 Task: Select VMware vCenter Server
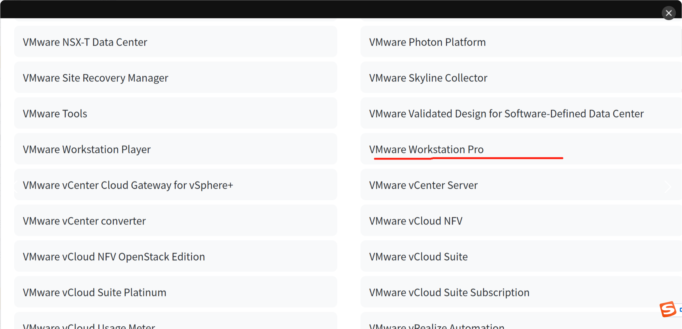(x=423, y=185)
